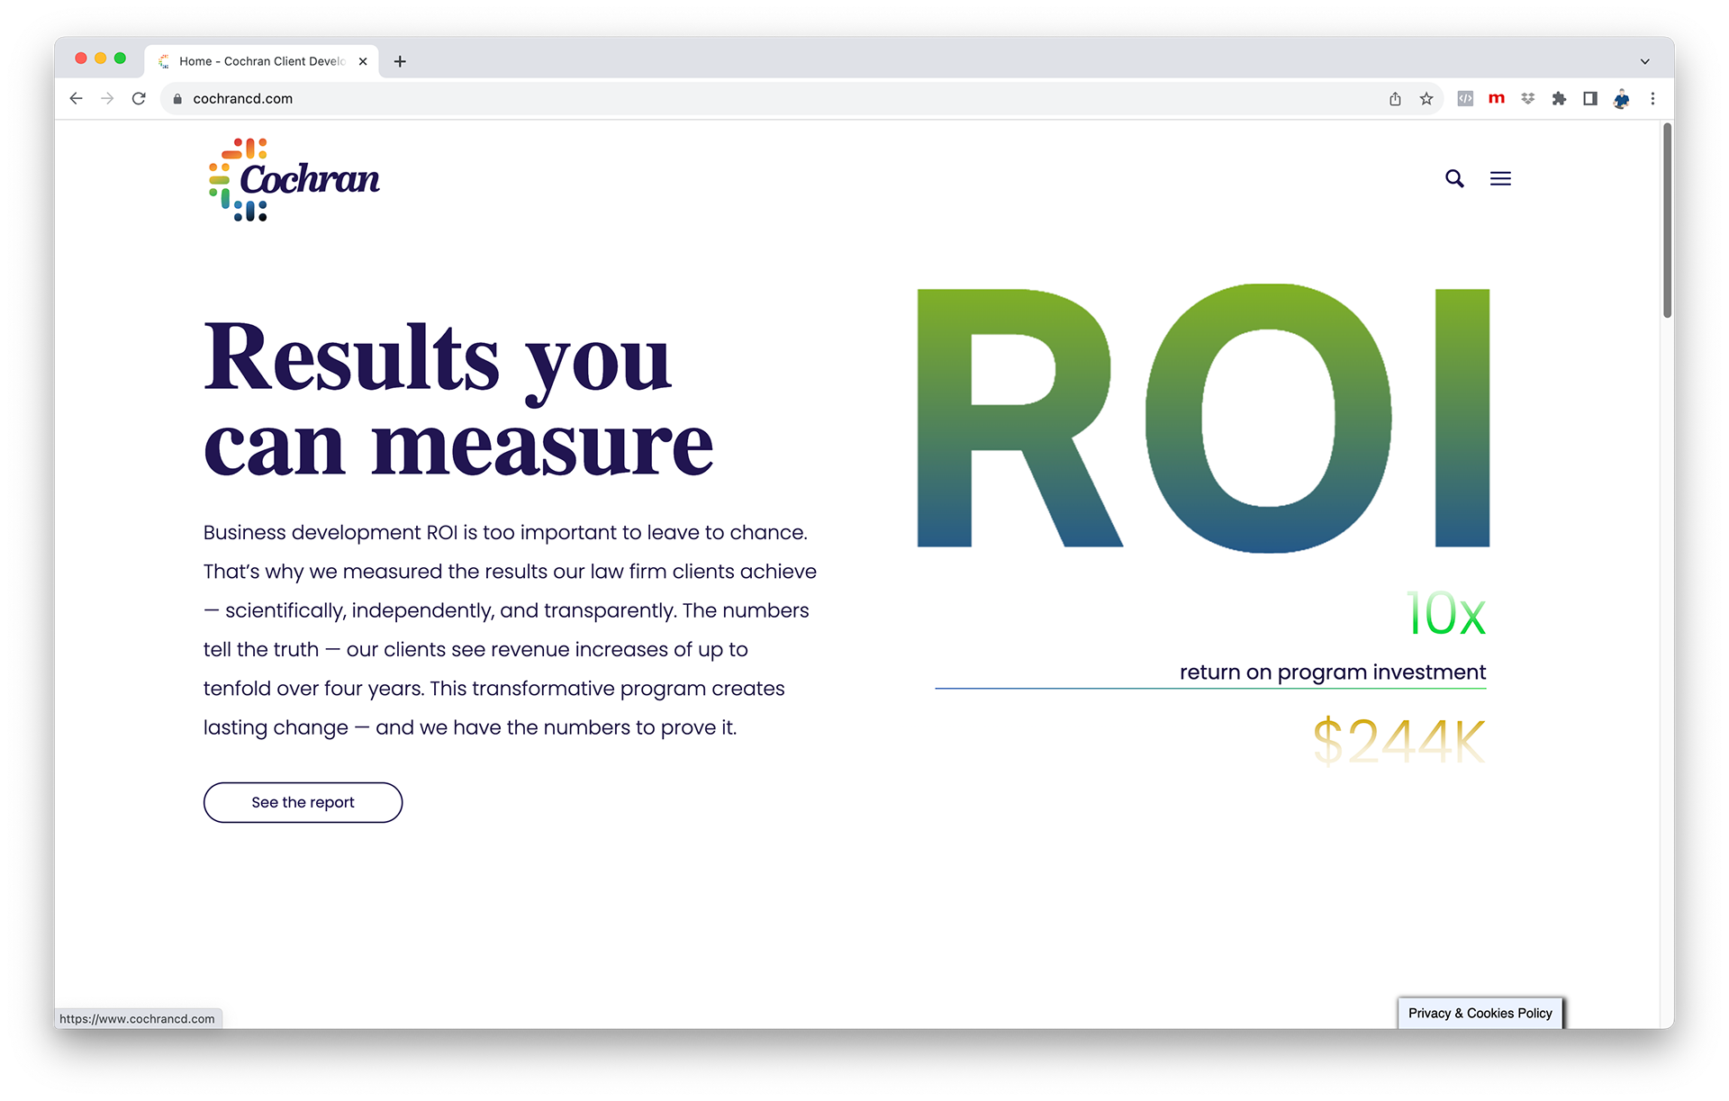Image resolution: width=1729 pixels, height=1101 pixels.
Task: Click the site search magnifier icon
Action: point(1454,178)
